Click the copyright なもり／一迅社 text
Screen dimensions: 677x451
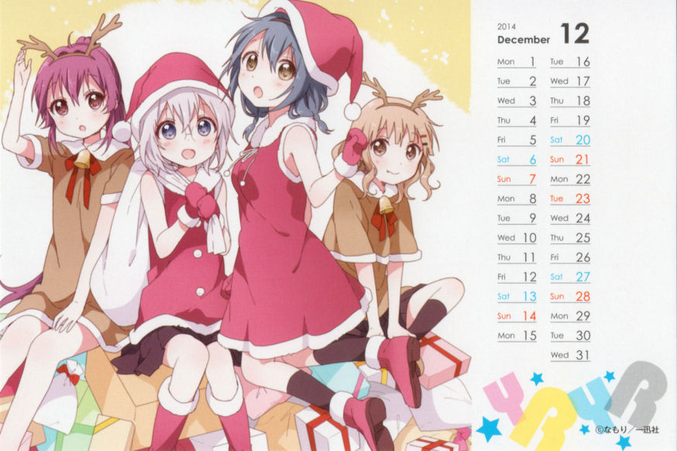[627, 430]
